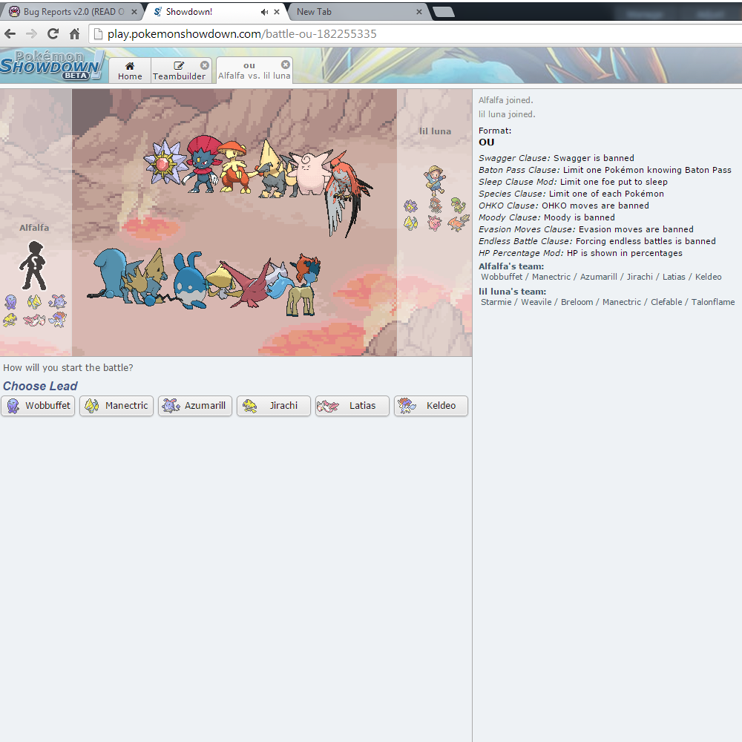Click lil luna's trainer avatar
This screenshot has height=742, width=742.
pos(434,180)
